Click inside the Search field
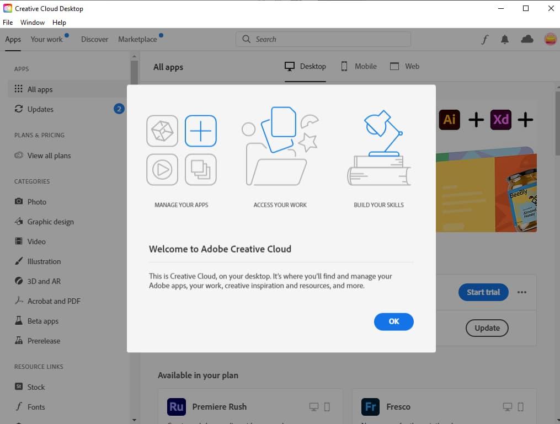 click(x=323, y=39)
